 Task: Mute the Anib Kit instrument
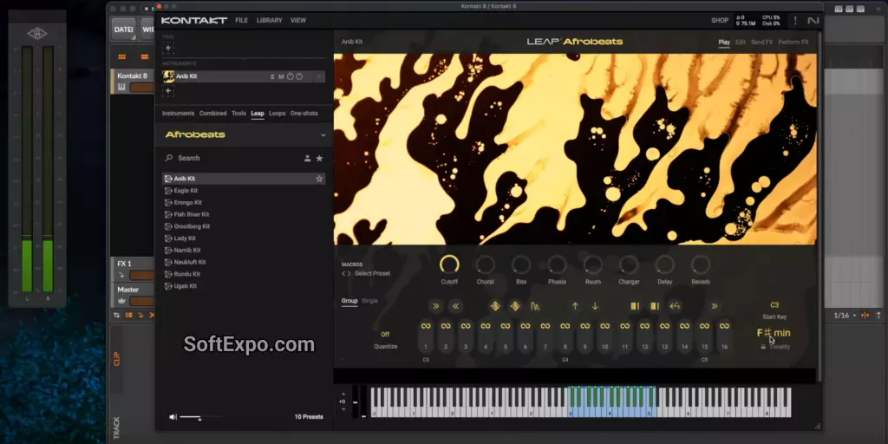pyautogui.click(x=281, y=76)
